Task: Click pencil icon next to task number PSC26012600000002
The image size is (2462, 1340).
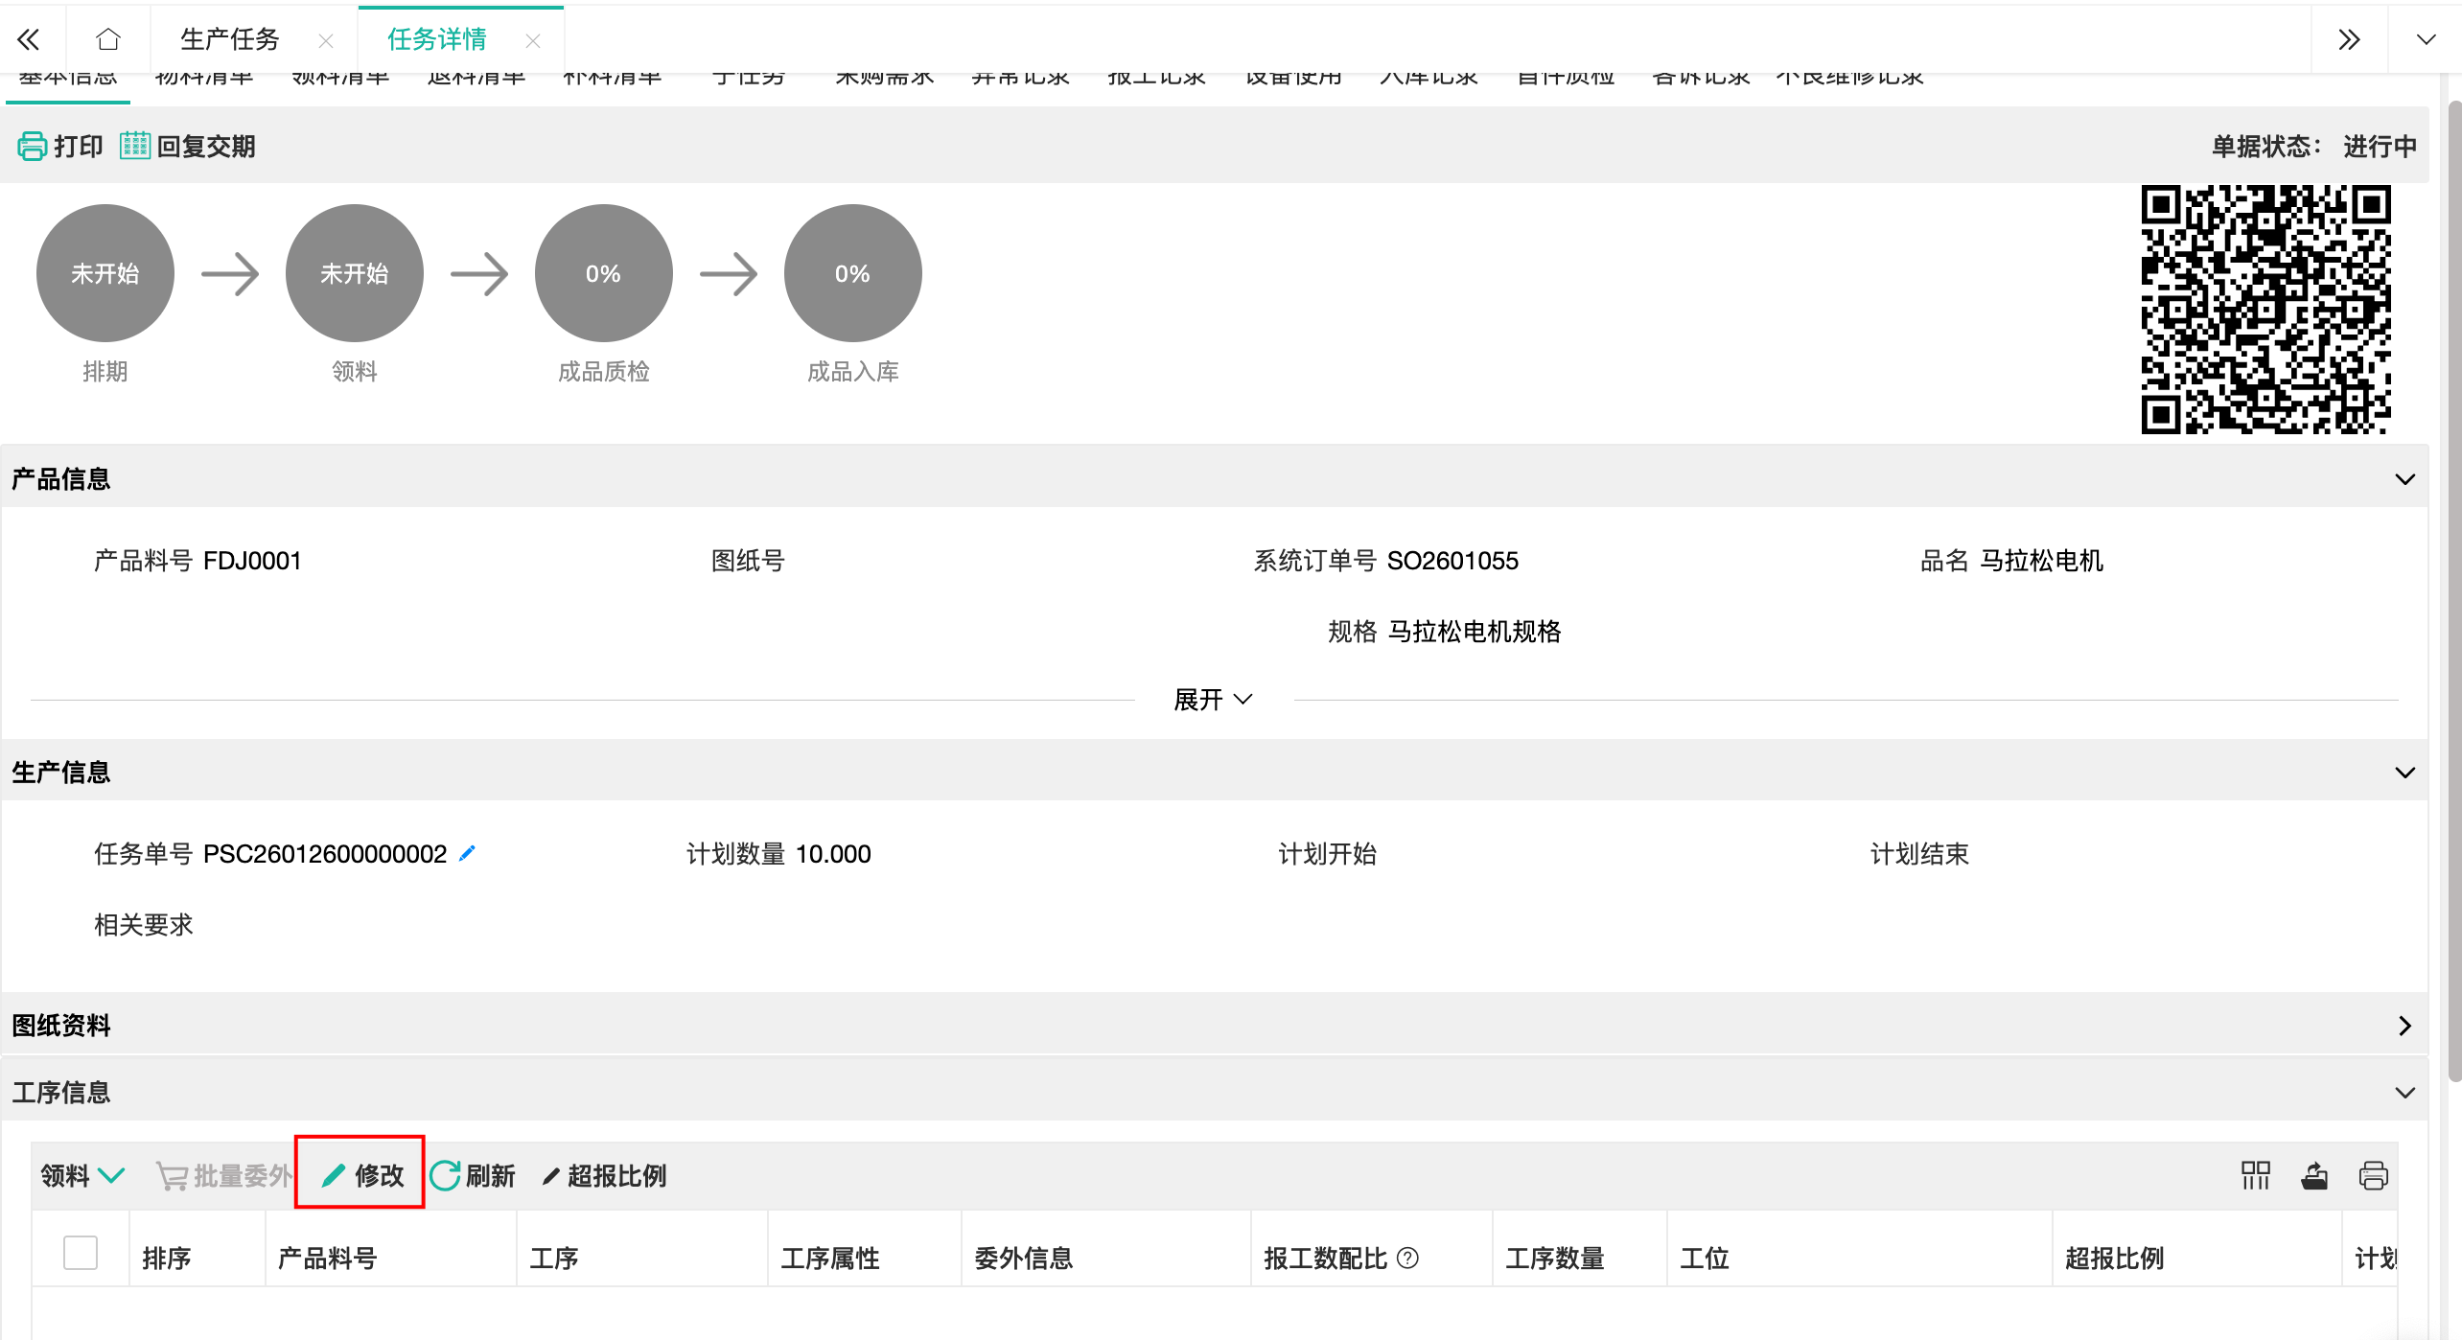Action: [467, 853]
